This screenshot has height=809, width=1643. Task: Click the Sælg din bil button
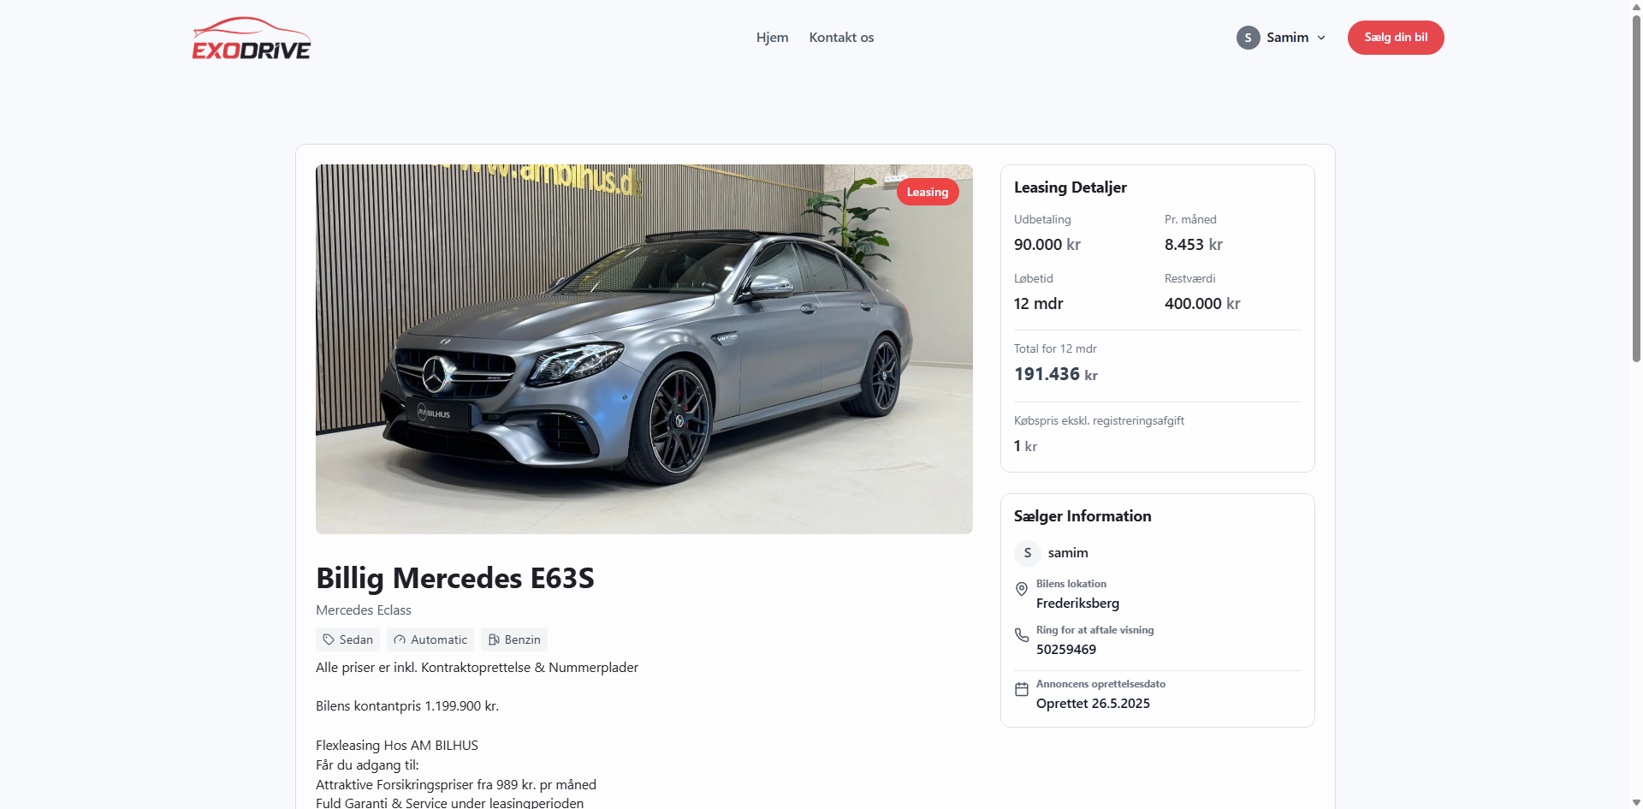click(x=1396, y=38)
